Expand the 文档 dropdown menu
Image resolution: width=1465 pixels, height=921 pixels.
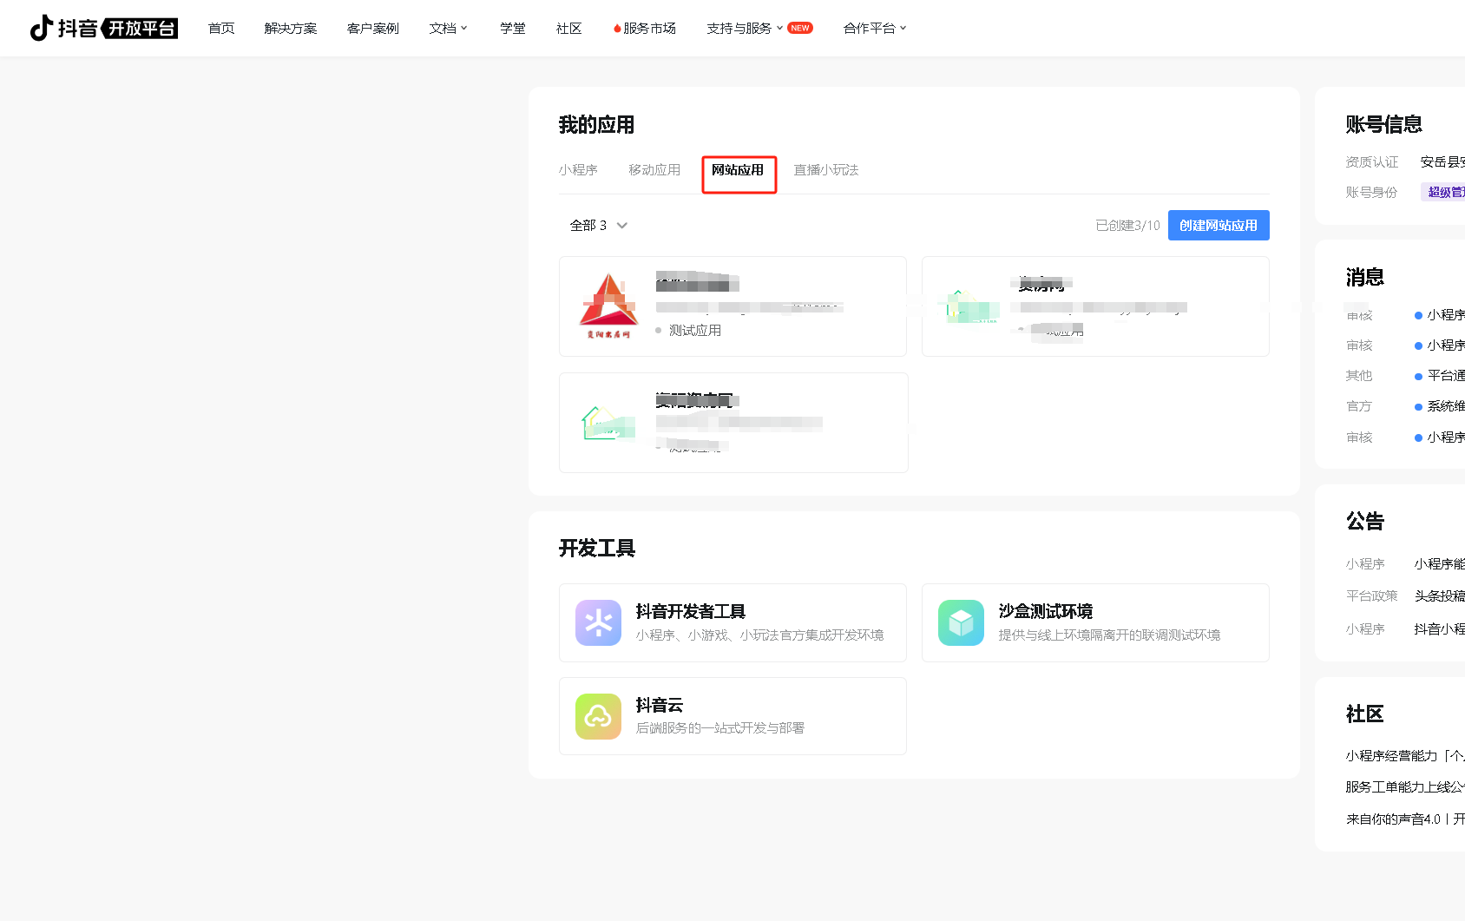(x=448, y=29)
